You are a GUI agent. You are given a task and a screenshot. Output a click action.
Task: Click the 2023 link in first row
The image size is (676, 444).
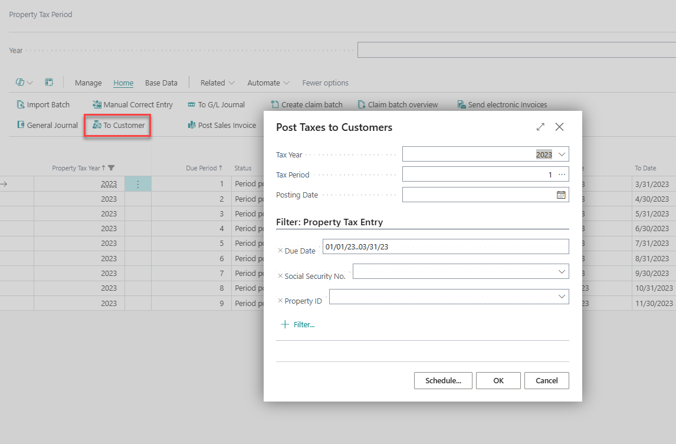[x=109, y=184]
